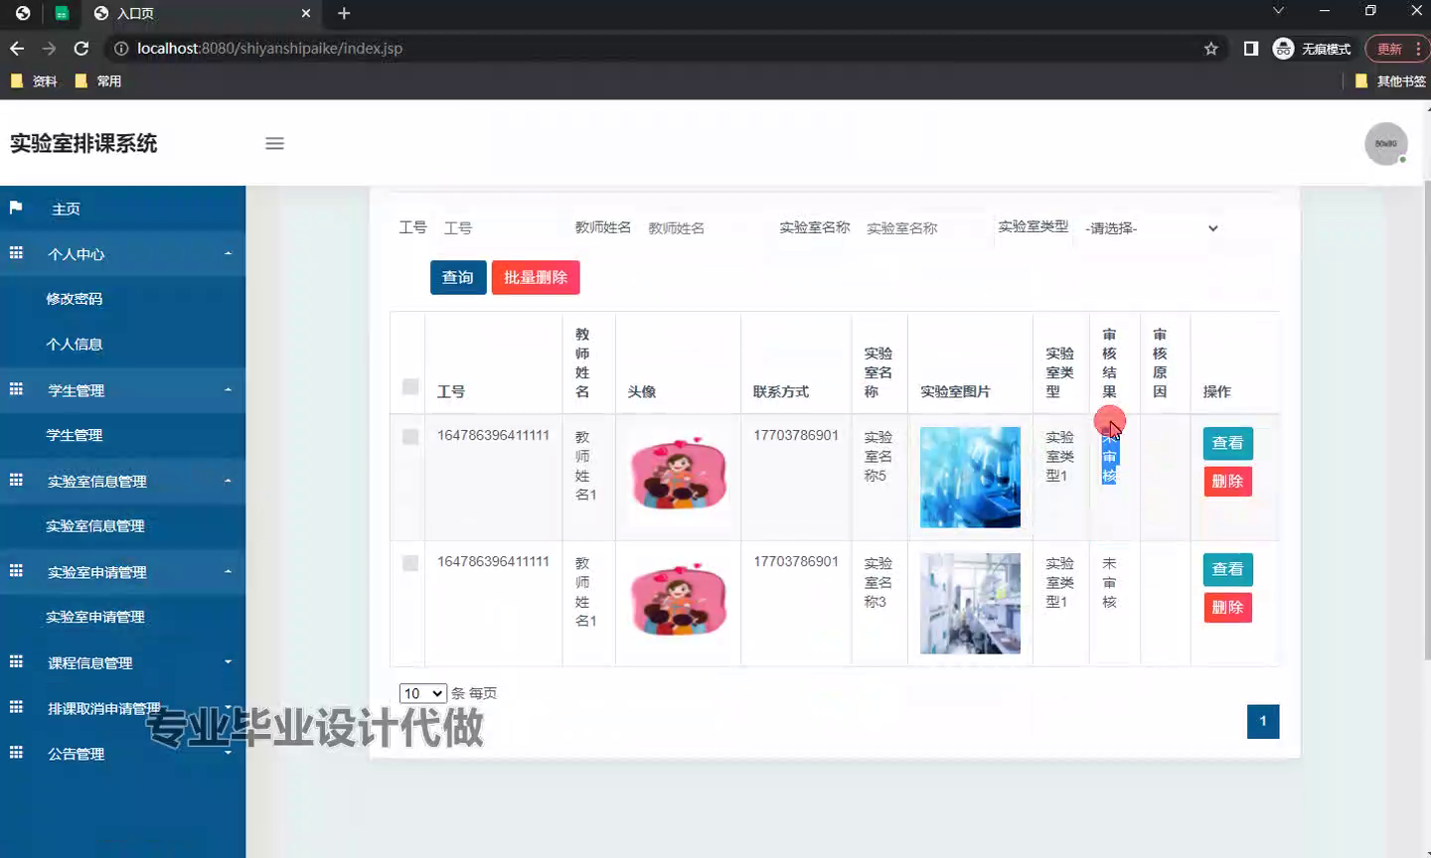The height and width of the screenshot is (858, 1431).
Task: Focus the 工号 search field
Action: (x=497, y=227)
